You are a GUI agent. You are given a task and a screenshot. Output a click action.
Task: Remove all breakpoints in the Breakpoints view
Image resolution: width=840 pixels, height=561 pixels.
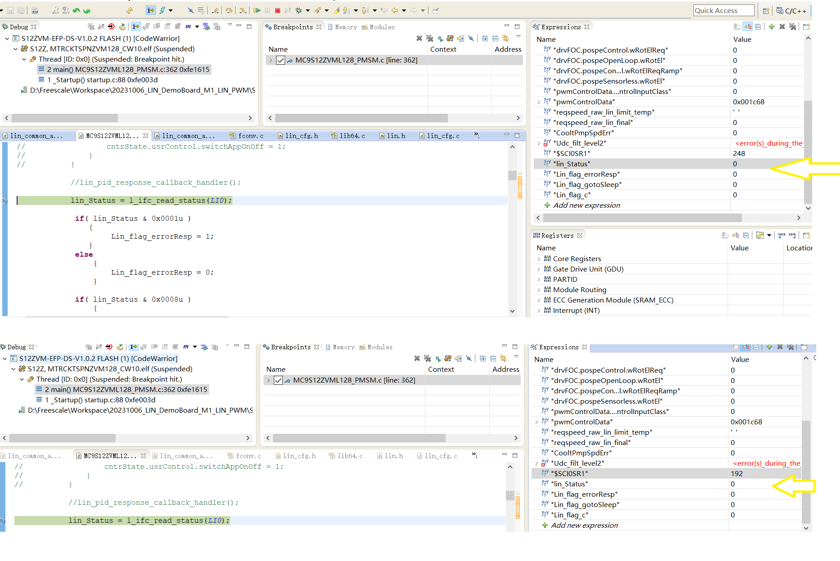(429, 39)
